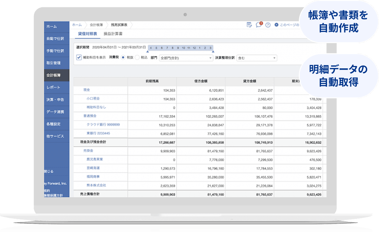Click the value 13,319,865 in 普通預金 row
379x232 pixels.
click(313, 117)
